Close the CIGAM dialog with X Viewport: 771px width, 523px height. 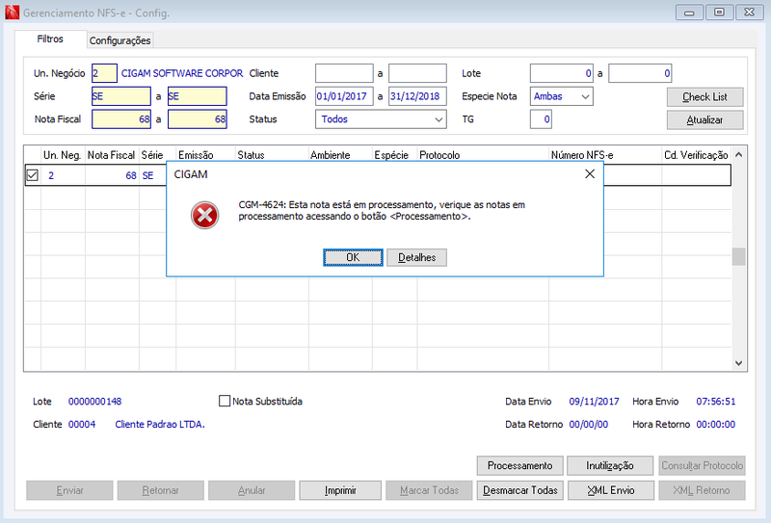point(590,174)
